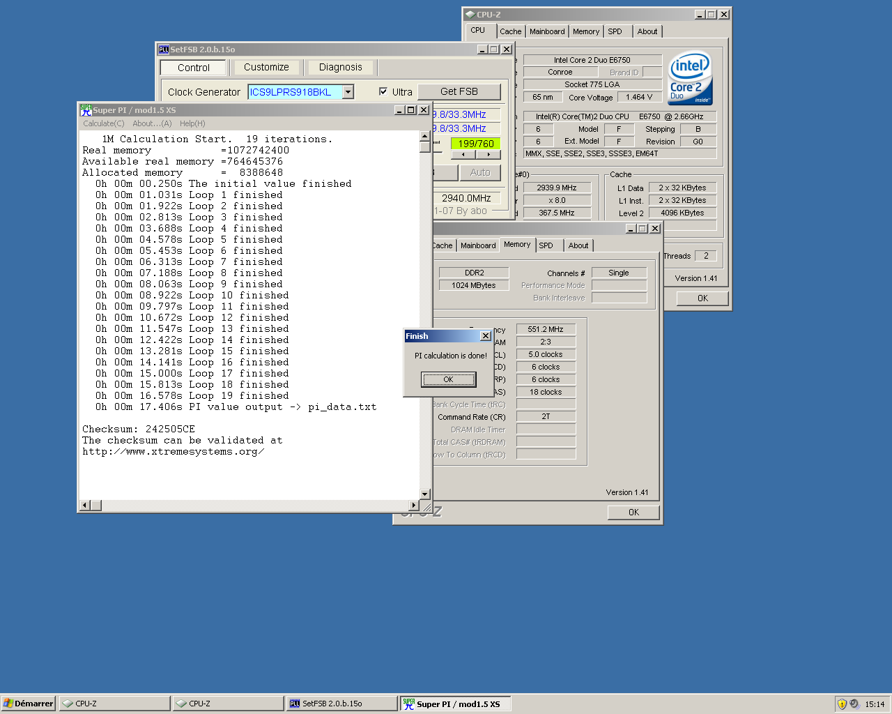Click the 2940.0MHz frequency readout in SetFSB
The width and height of the screenshot is (892, 714).
[x=466, y=198]
